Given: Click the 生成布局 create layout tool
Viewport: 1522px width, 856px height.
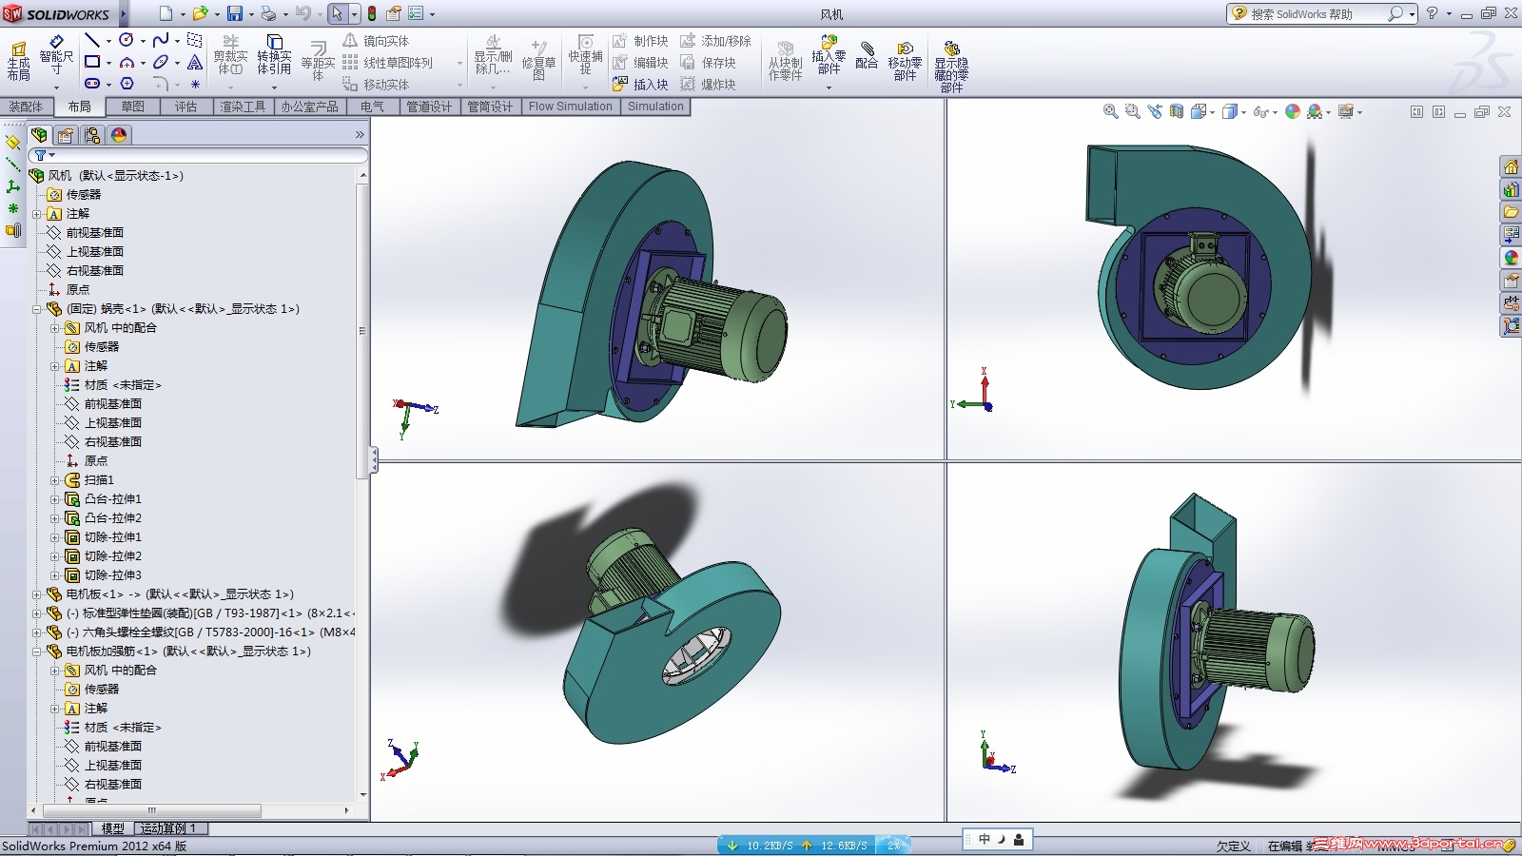Looking at the screenshot, I should (x=18, y=60).
